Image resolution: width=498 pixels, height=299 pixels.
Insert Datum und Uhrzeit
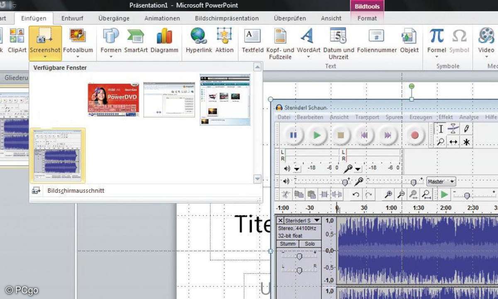(339, 44)
